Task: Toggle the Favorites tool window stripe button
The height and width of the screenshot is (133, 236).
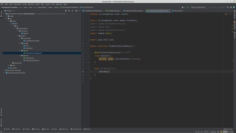Action: 1,122
